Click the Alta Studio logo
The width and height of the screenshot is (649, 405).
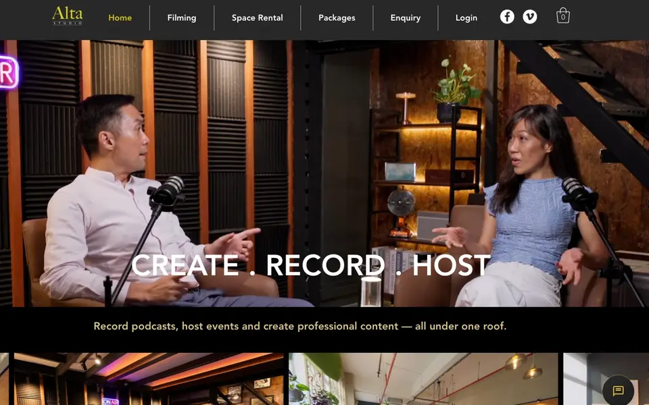pos(68,16)
